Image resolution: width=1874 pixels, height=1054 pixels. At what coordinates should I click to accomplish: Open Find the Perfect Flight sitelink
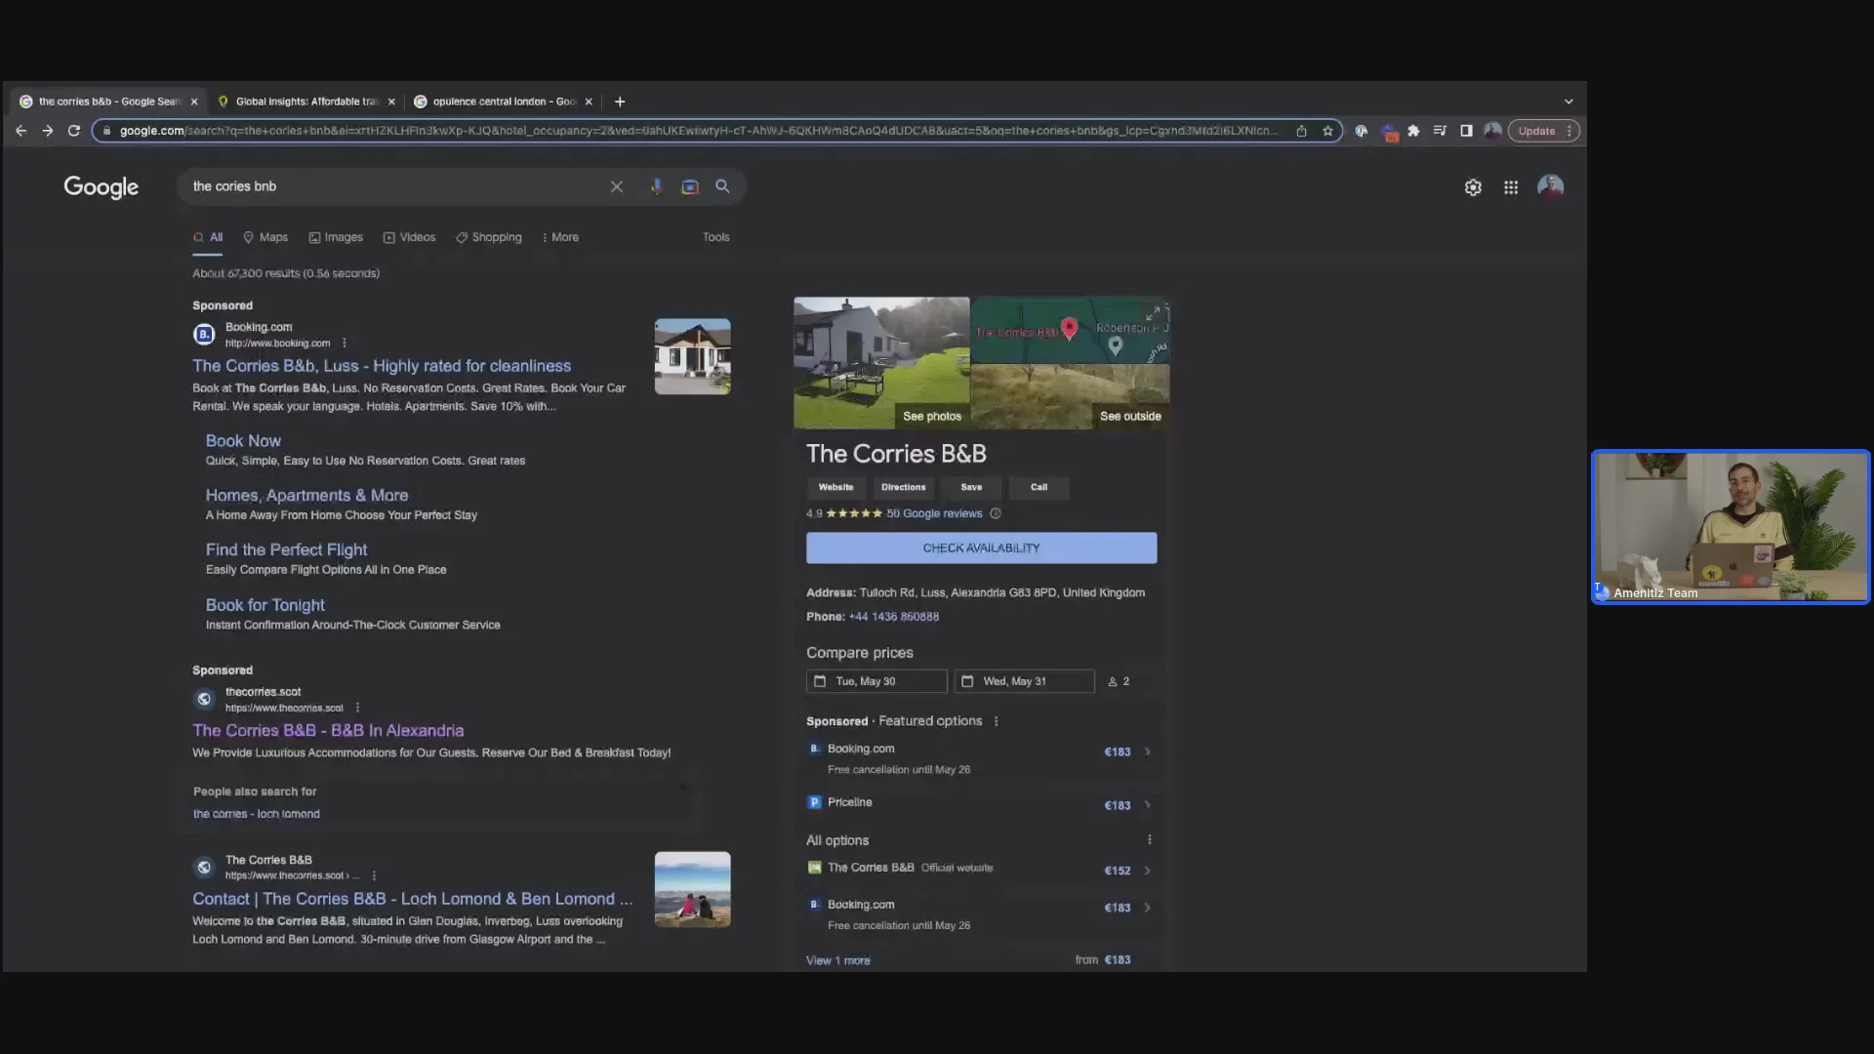click(286, 550)
